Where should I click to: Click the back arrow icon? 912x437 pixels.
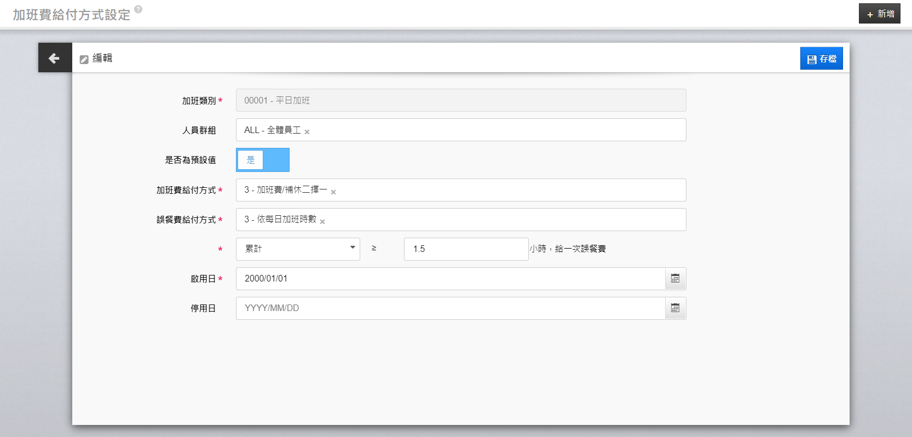(x=54, y=58)
